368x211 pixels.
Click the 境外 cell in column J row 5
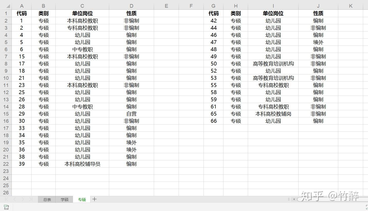(318, 42)
